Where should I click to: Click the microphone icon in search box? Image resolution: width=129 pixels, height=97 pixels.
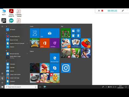(35, 87)
